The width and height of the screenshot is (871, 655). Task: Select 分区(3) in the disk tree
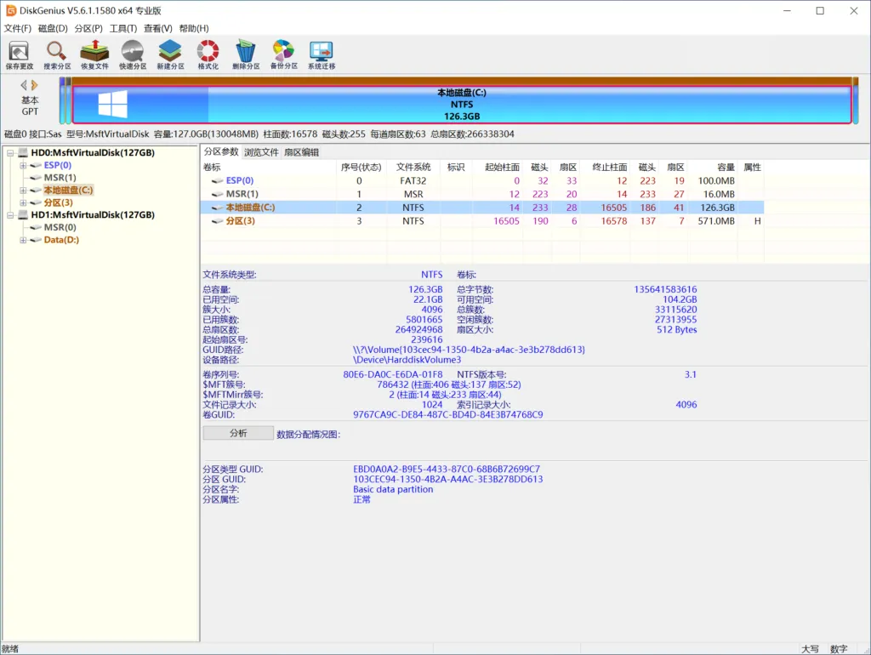tap(59, 202)
